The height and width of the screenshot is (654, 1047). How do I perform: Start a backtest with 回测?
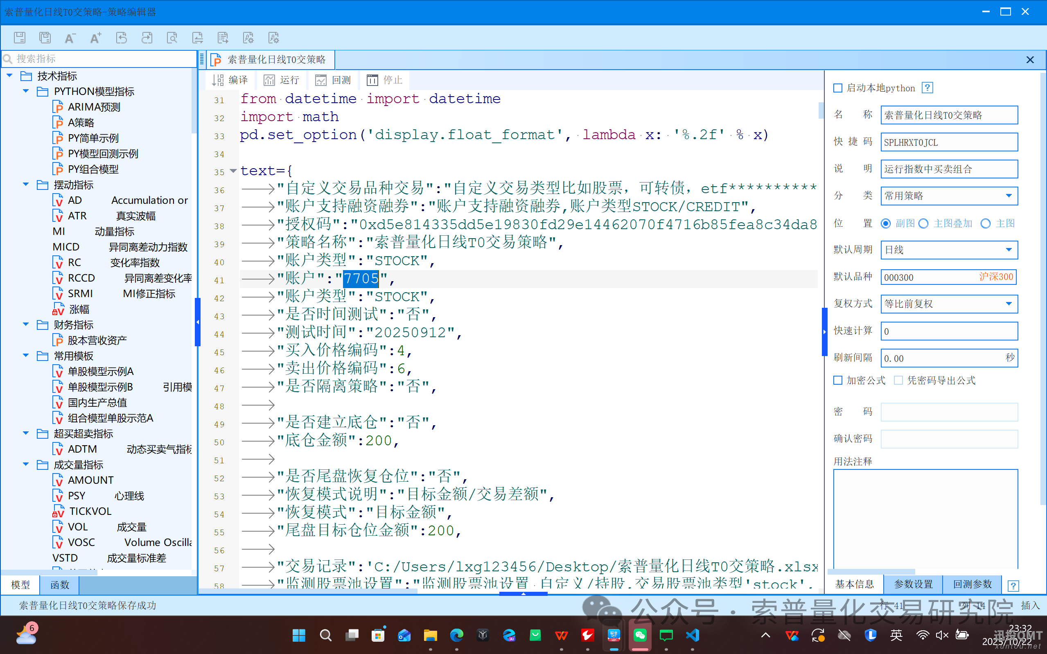pyautogui.click(x=333, y=80)
